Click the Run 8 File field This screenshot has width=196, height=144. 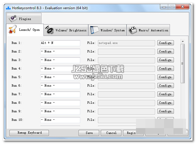point(126,103)
